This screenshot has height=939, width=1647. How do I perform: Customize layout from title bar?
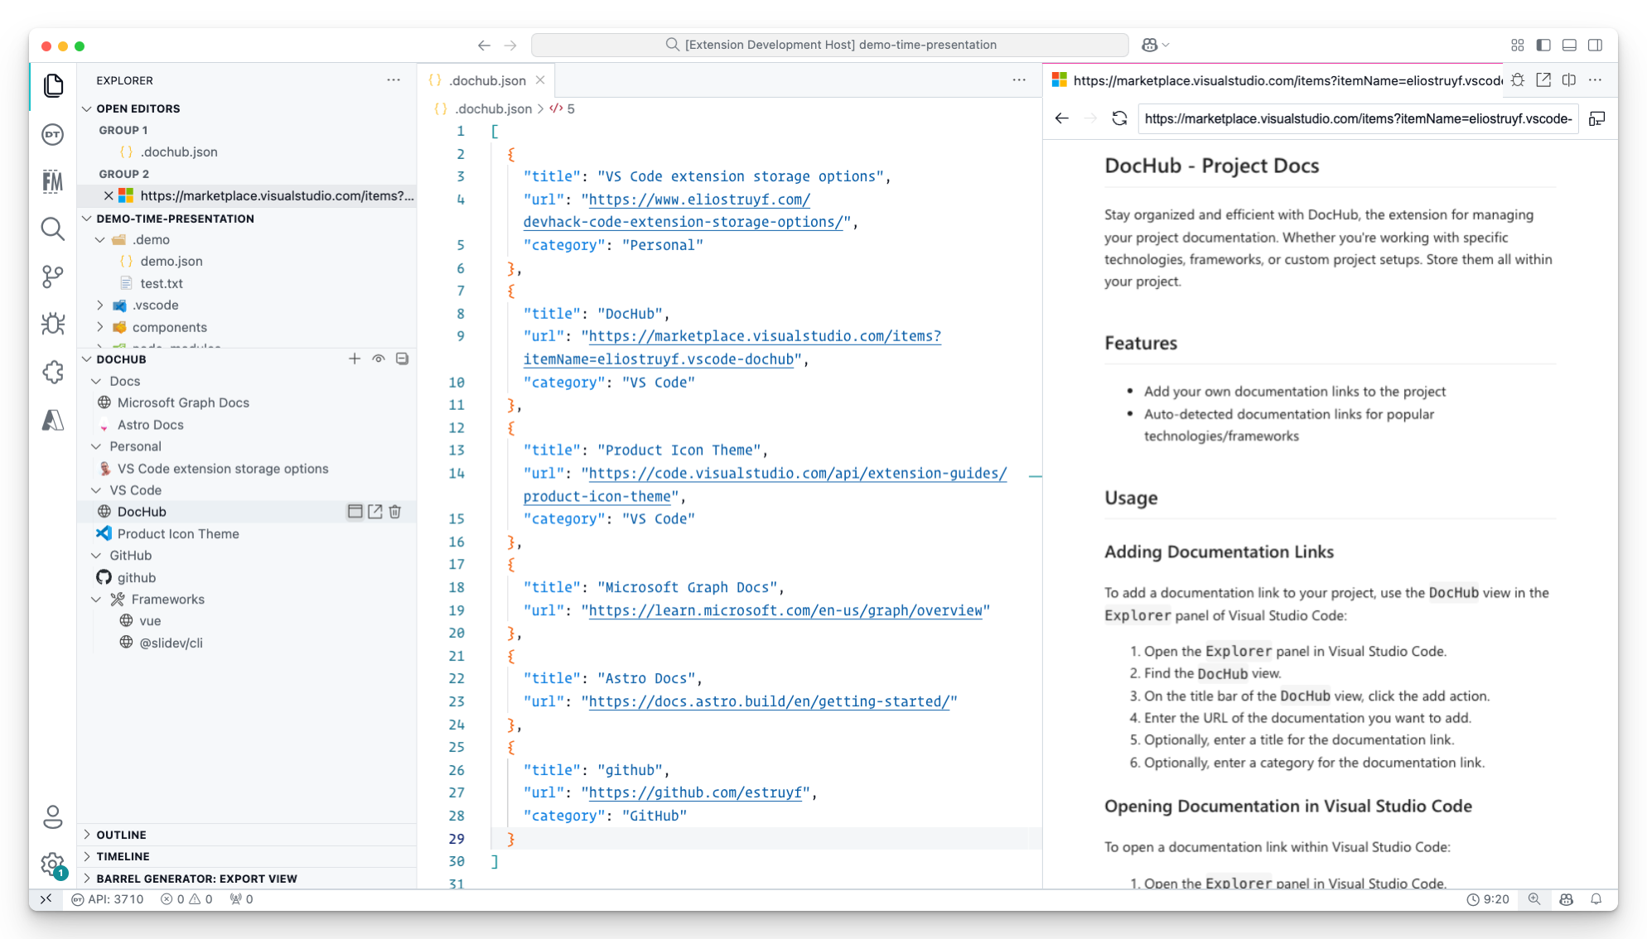(1518, 45)
